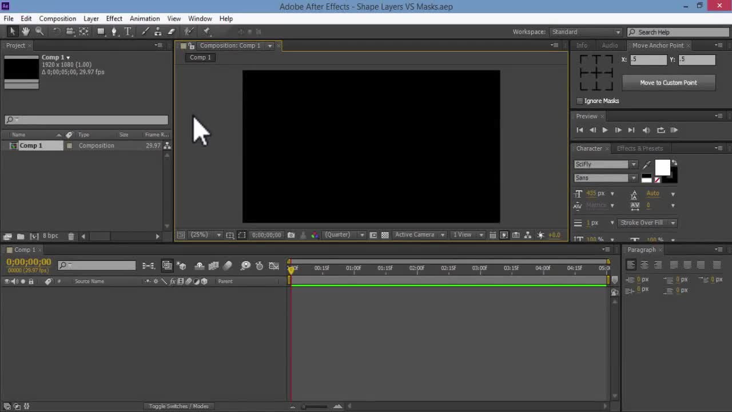Open the Graph Editor icon in timeline

point(274,266)
